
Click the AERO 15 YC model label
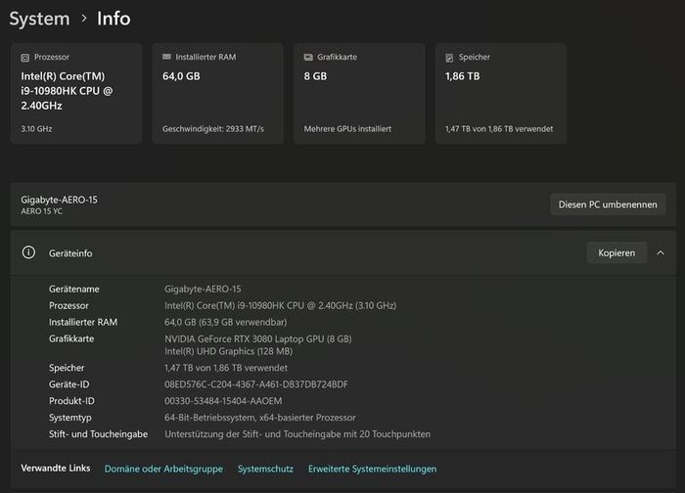pos(41,211)
